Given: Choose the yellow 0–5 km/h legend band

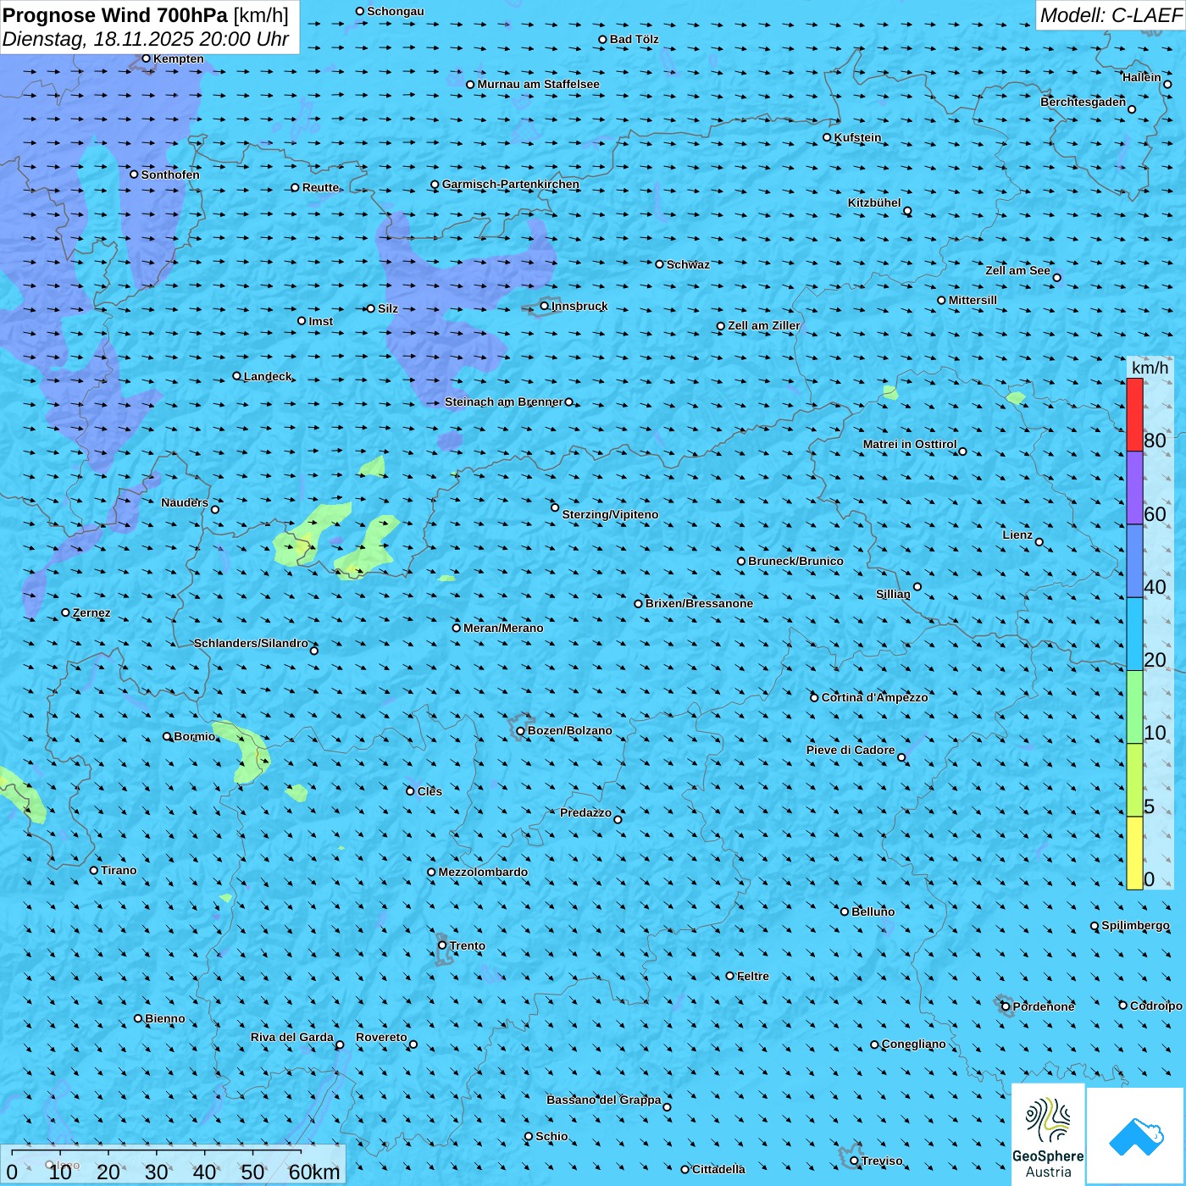Looking at the screenshot, I should (1134, 852).
